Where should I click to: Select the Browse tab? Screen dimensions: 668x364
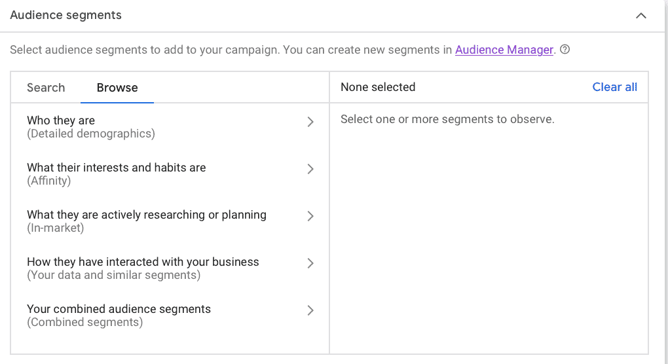point(117,88)
